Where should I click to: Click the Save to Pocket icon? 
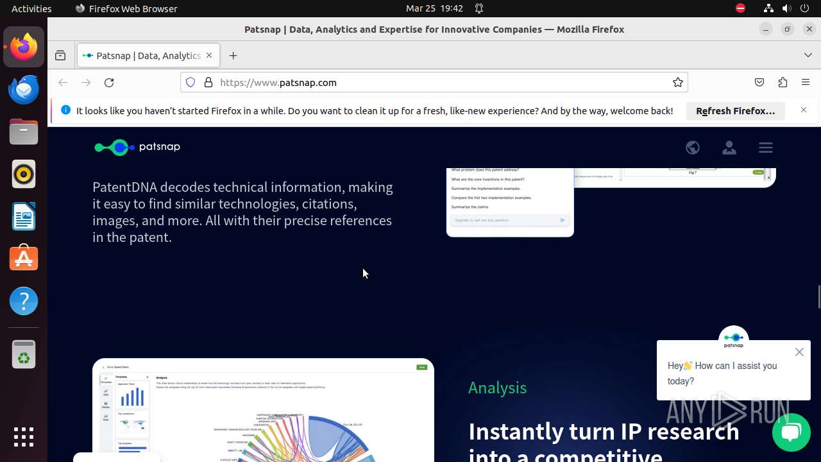pos(759,82)
